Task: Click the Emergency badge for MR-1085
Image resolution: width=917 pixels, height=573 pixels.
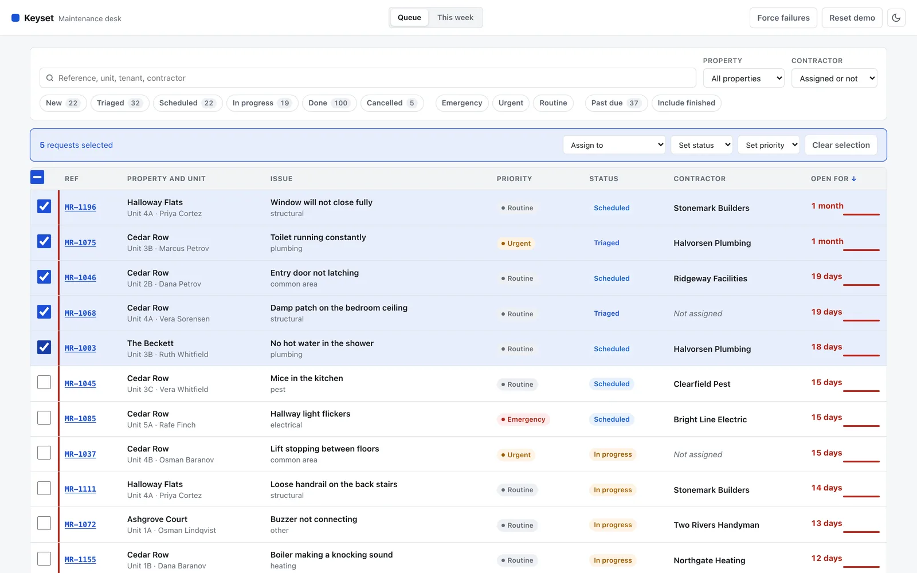Action: [523, 419]
